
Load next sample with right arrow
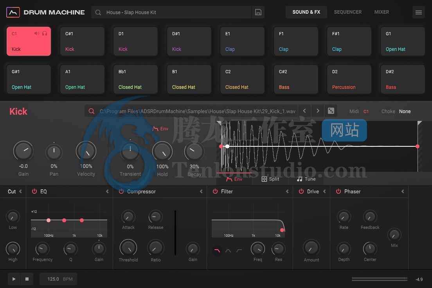318,111
